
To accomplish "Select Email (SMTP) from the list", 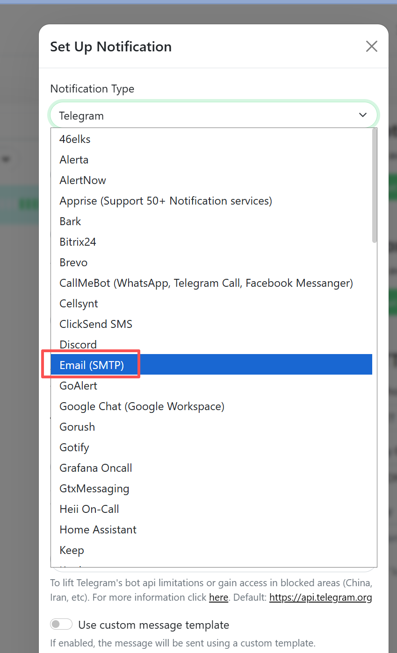I will tap(92, 365).
